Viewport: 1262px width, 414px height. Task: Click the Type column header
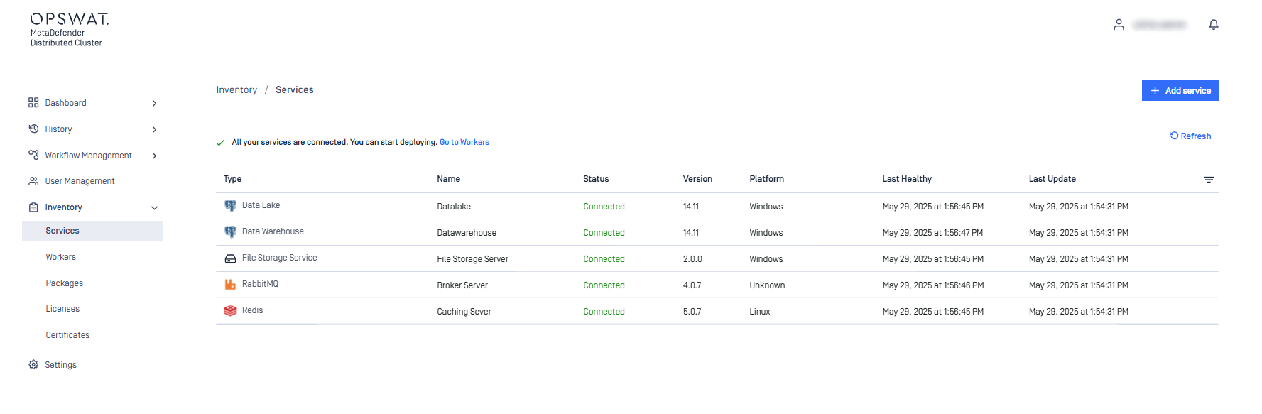point(232,179)
